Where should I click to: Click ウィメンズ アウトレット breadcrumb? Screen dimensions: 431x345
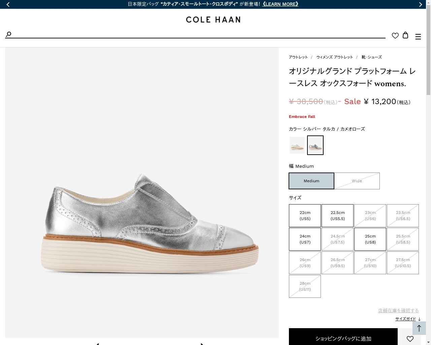(x=335, y=57)
